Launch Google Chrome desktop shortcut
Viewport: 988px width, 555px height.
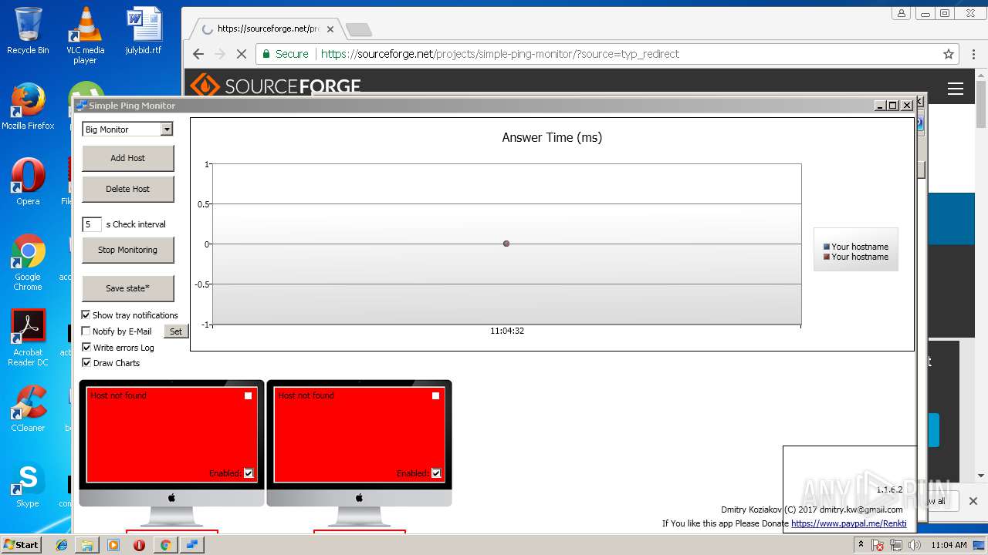coord(28,263)
